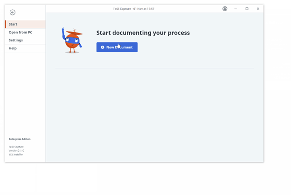Maximize the Task Capture window
291x195 pixels.
pyautogui.click(x=247, y=9)
